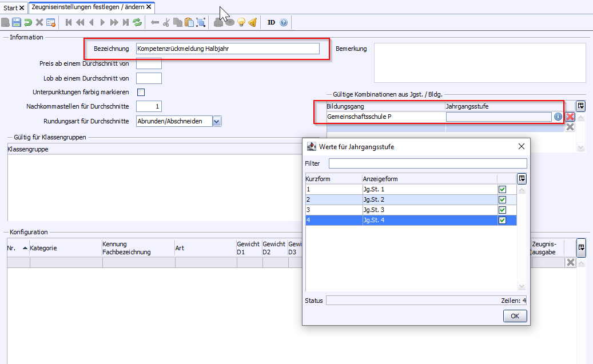593x364 pixels.
Task: Click the save disk icon in toolbar
Action: pos(17,22)
